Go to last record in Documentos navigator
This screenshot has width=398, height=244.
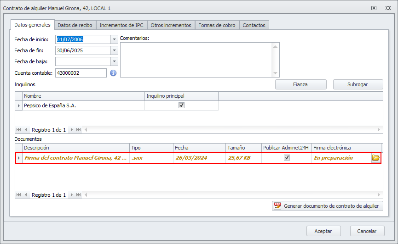pos(78,194)
